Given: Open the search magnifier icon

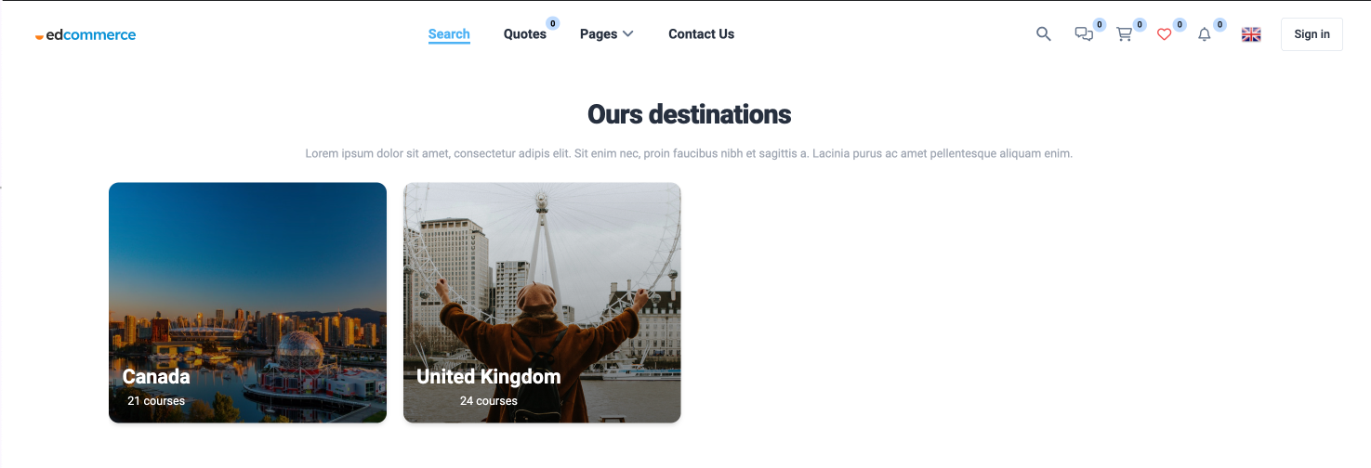Looking at the screenshot, I should [x=1044, y=34].
